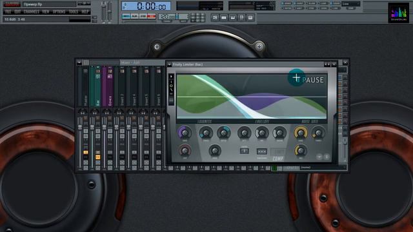Click purple loudness GAIN knob in Fruity Limiter

[x=185, y=133]
